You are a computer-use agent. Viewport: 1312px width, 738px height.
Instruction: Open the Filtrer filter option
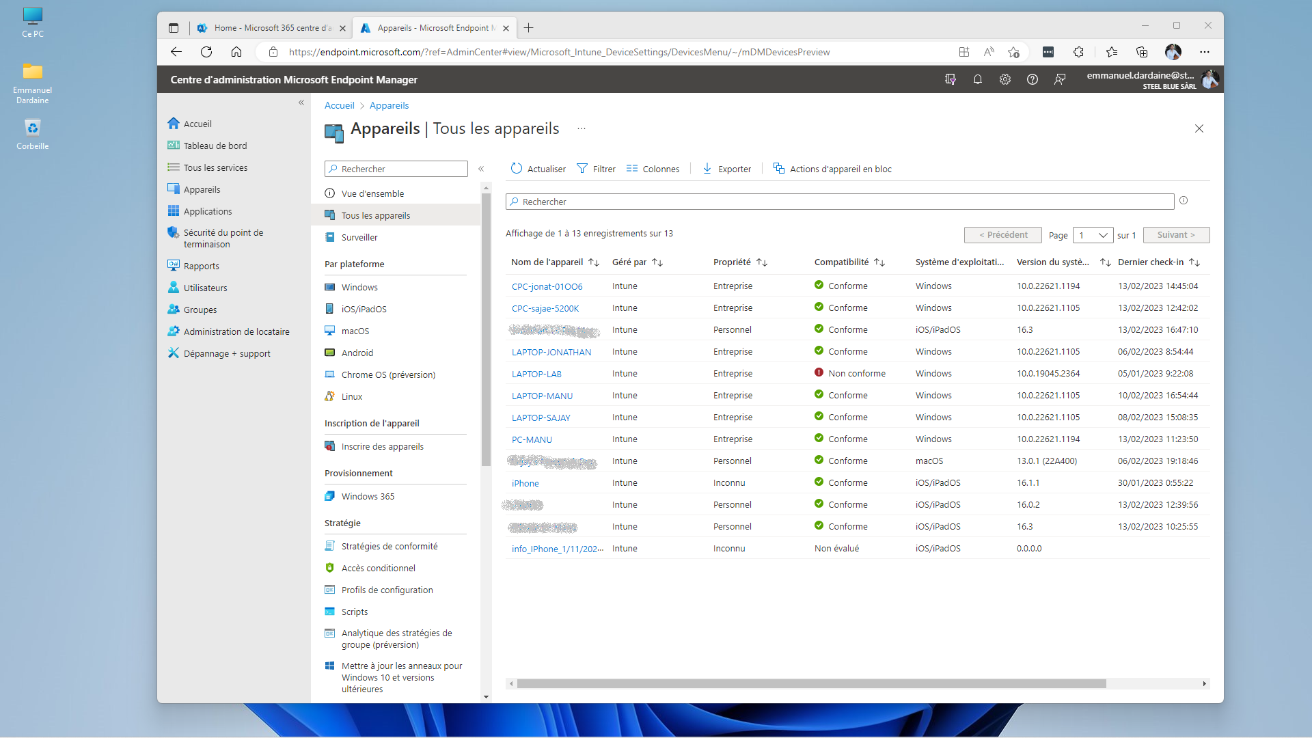[x=596, y=169]
